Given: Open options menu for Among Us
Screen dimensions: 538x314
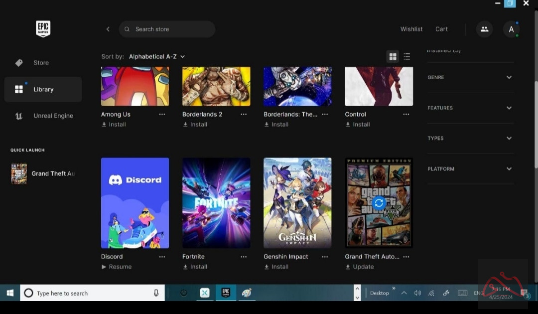Looking at the screenshot, I should coord(162,114).
